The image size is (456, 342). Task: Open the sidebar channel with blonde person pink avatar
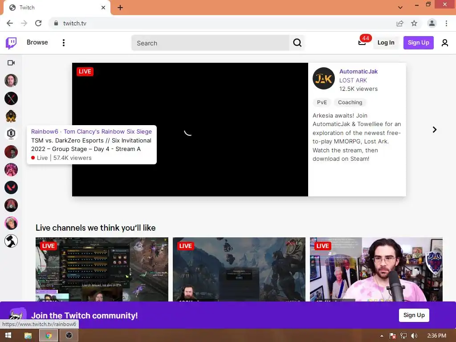click(11, 223)
